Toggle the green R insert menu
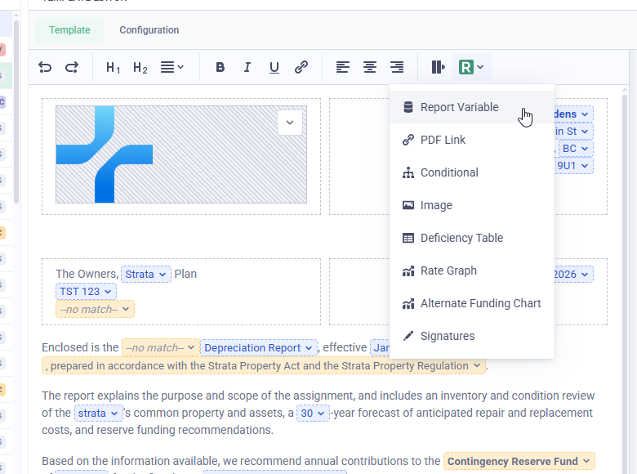The width and height of the screenshot is (637, 474). click(471, 67)
